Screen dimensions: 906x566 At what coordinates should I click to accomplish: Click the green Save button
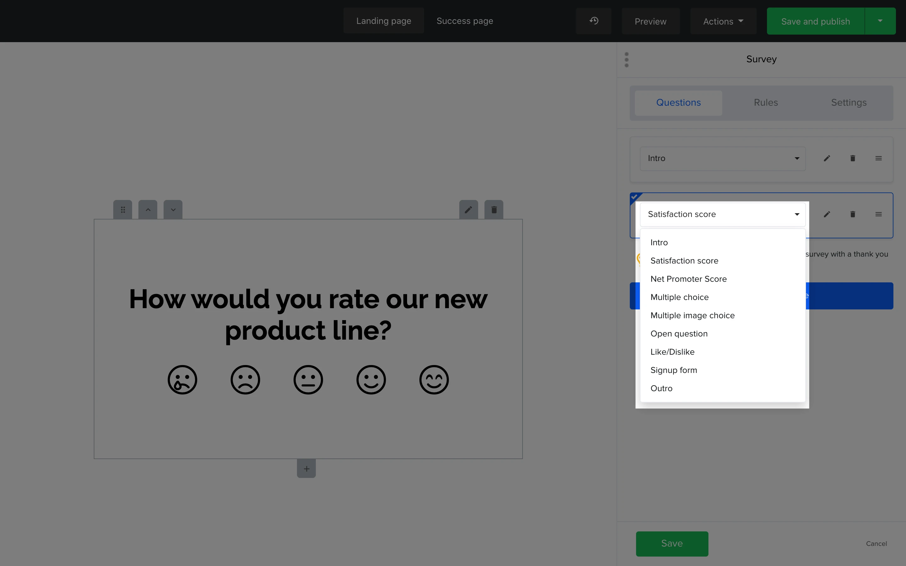(672, 544)
